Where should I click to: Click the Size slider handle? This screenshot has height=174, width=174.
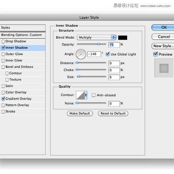79,77
